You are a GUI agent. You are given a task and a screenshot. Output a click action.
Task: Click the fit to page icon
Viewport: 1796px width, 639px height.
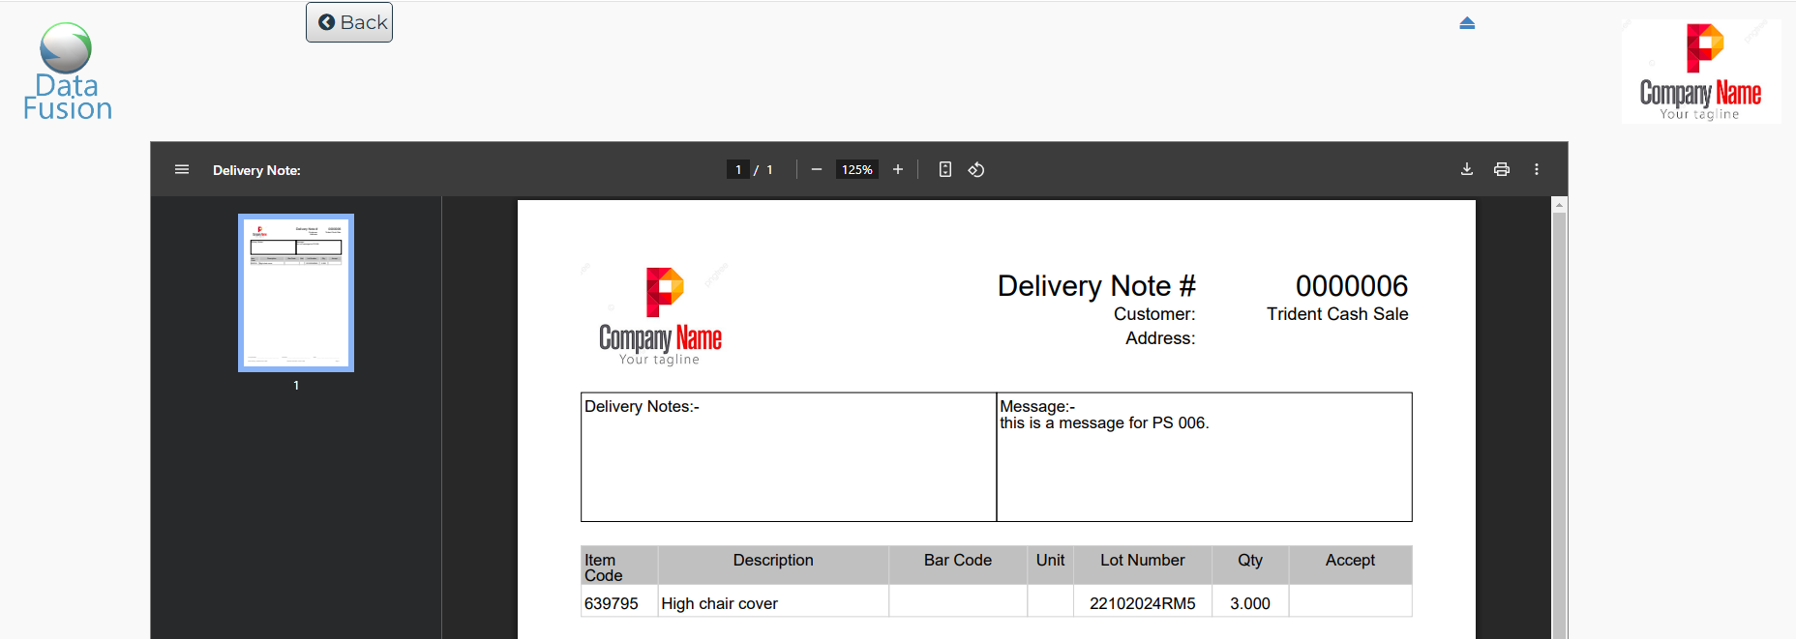(x=945, y=169)
